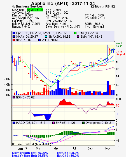Click the blue 30 RSI oversold label

pyautogui.click(x=117, y=114)
